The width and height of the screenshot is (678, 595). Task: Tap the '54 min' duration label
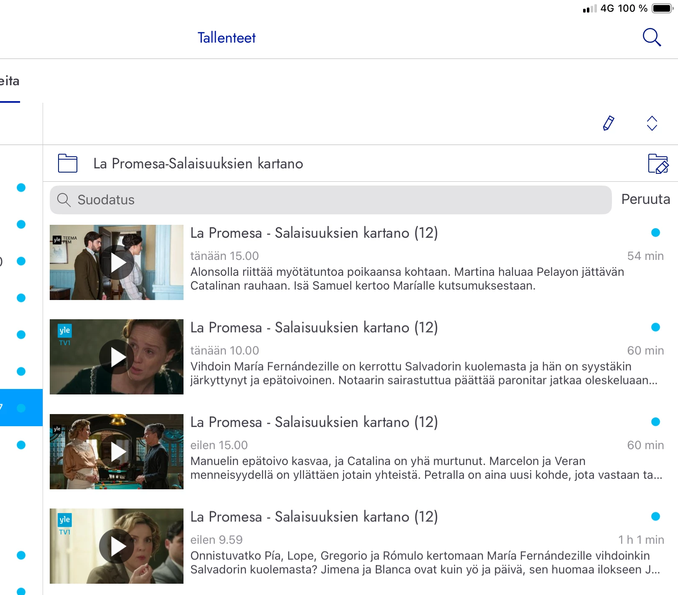point(645,256)
